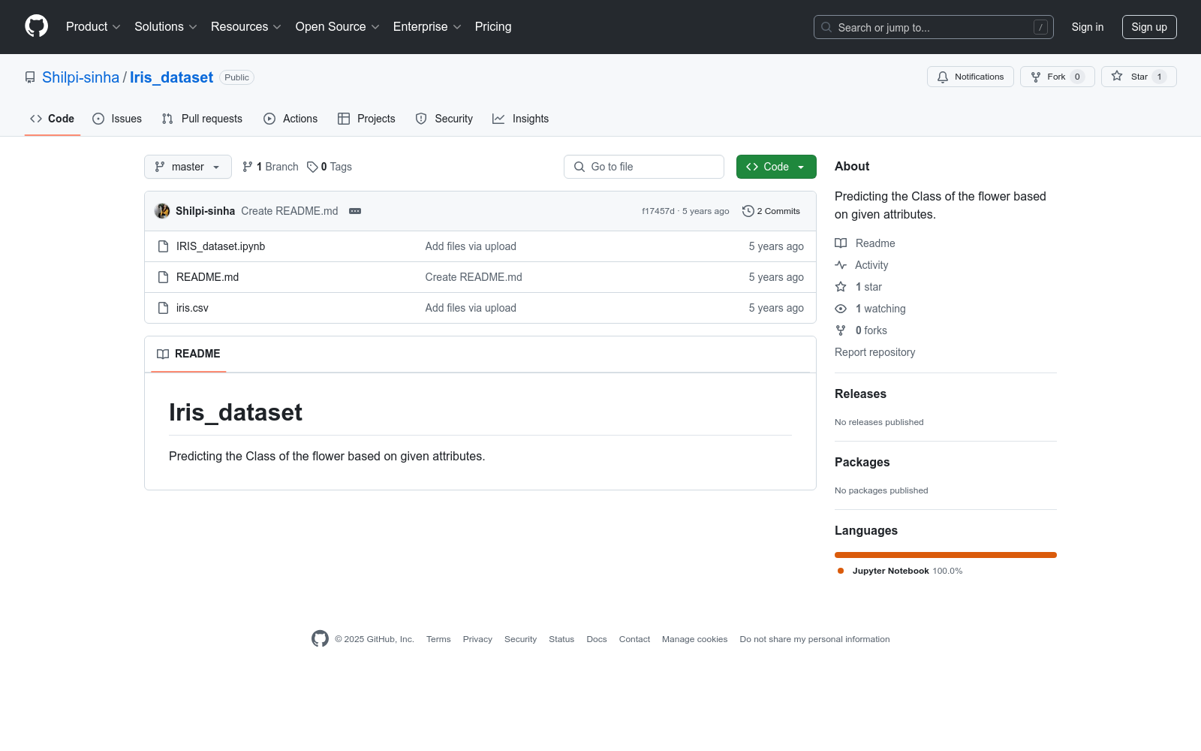Click the pulse icon next to Activity
The width and height of the screenshot is (1201, 751).
pyautogui.click(x=841, y=265)
